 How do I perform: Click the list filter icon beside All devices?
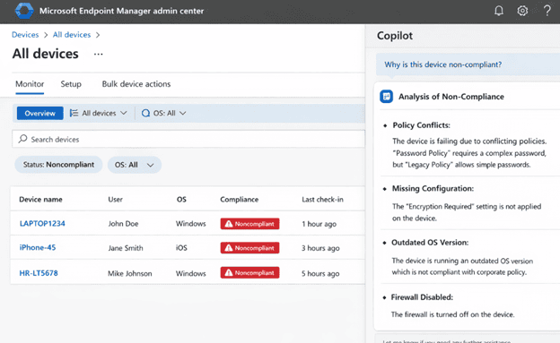click(74, 113)
